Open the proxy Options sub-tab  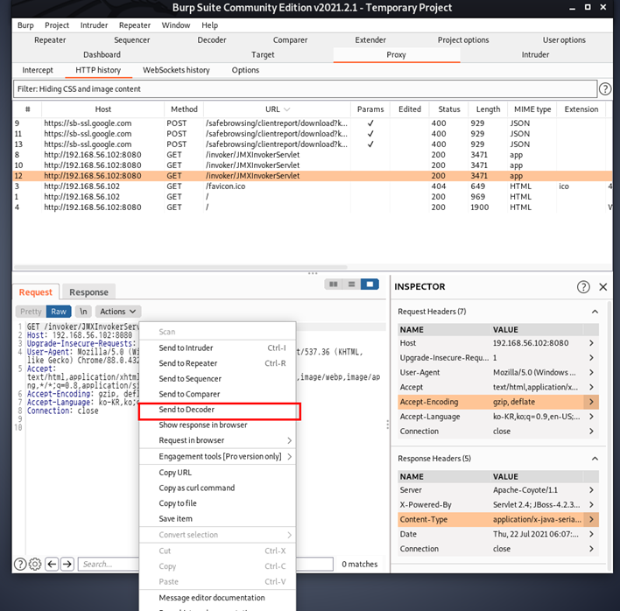coord(245,70)
